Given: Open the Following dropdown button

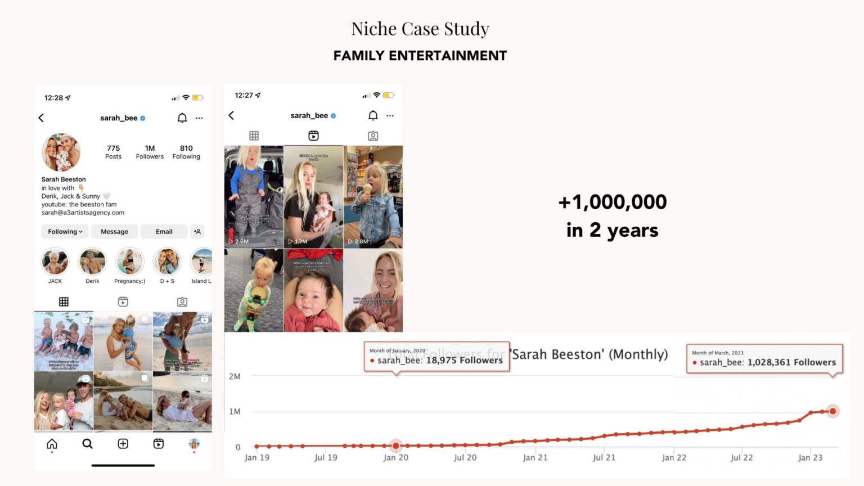Looking at the screenshot, I should 64,231.
